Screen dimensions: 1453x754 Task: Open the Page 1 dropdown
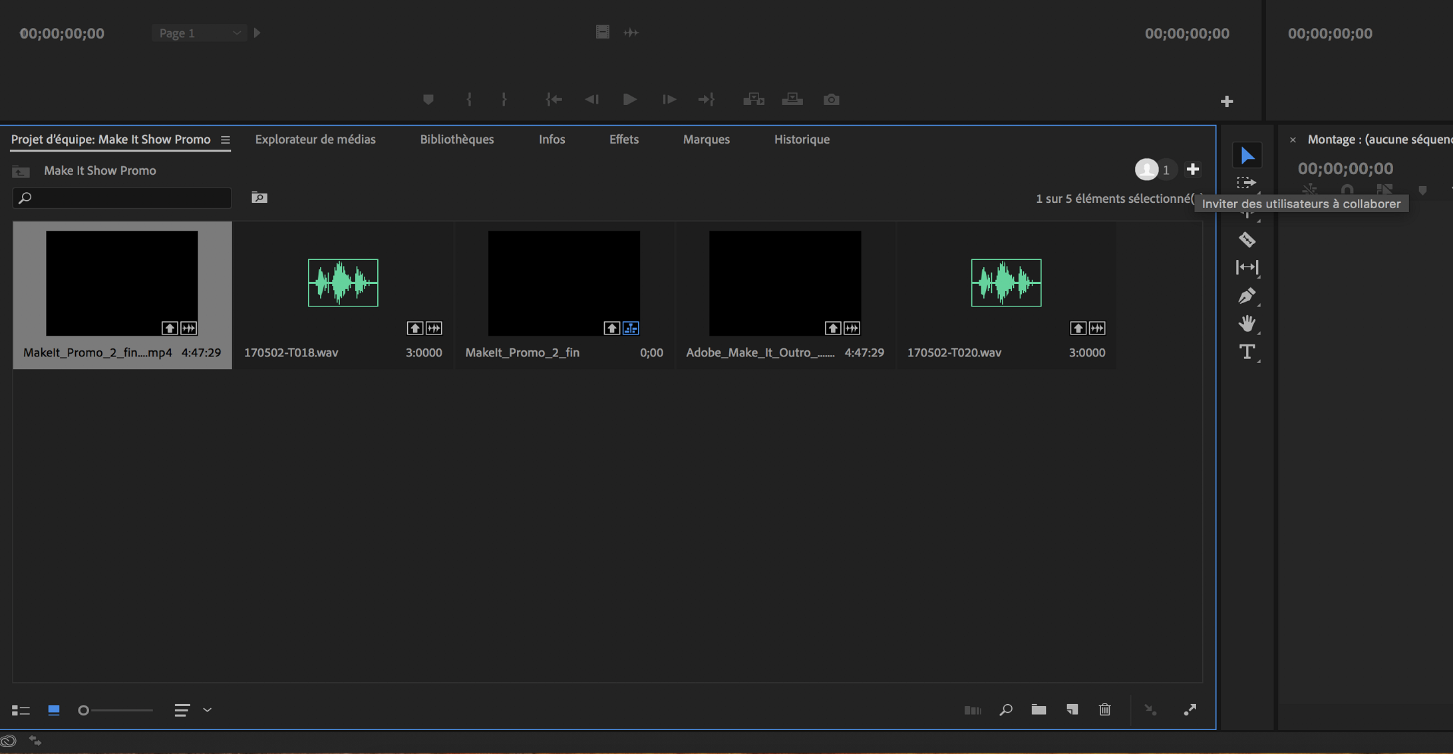coord(199,33)
